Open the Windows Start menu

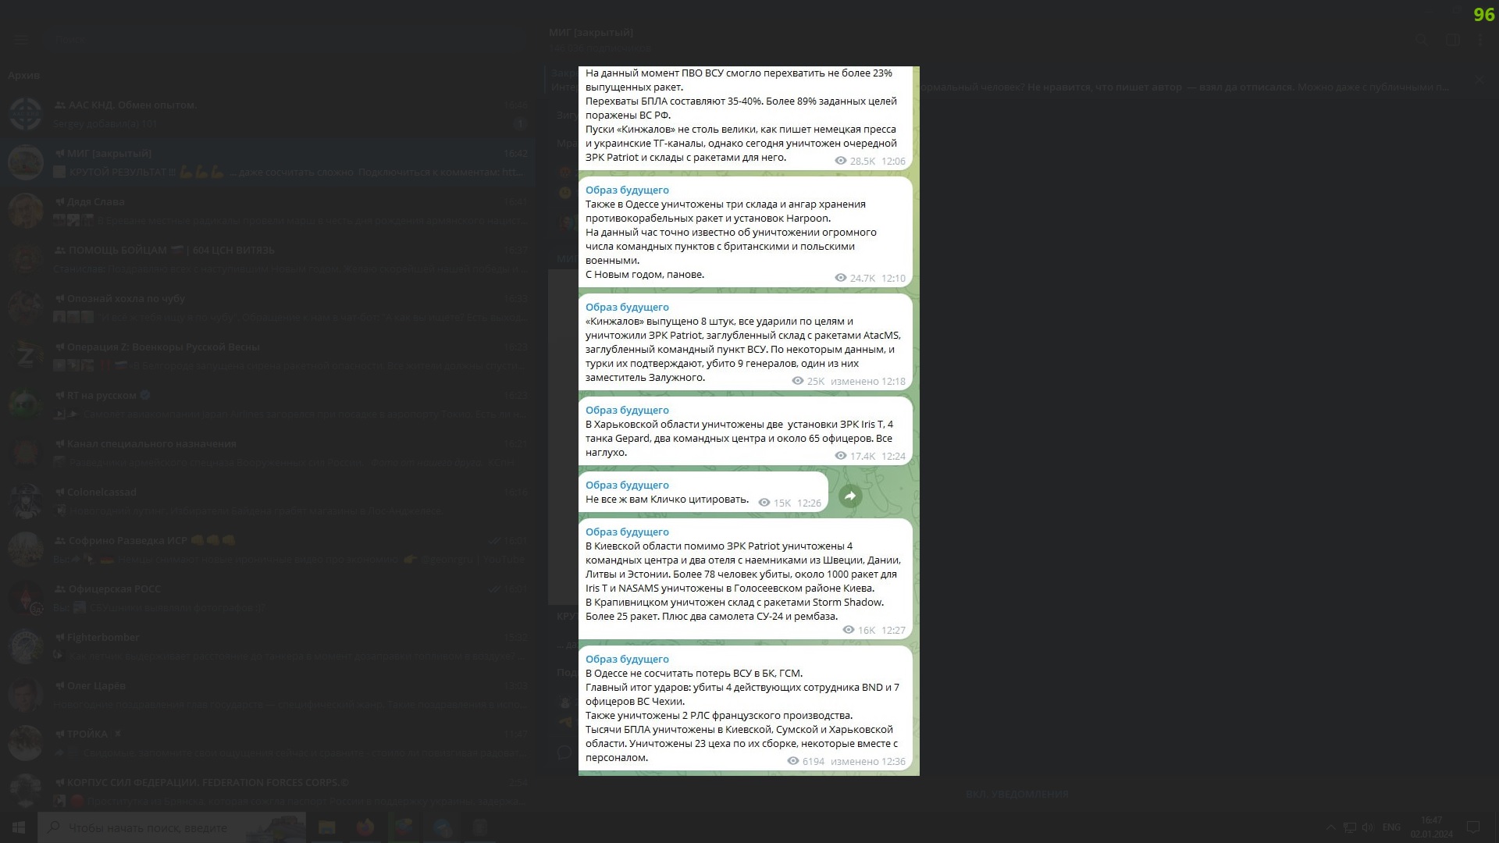tap(19, 827)
